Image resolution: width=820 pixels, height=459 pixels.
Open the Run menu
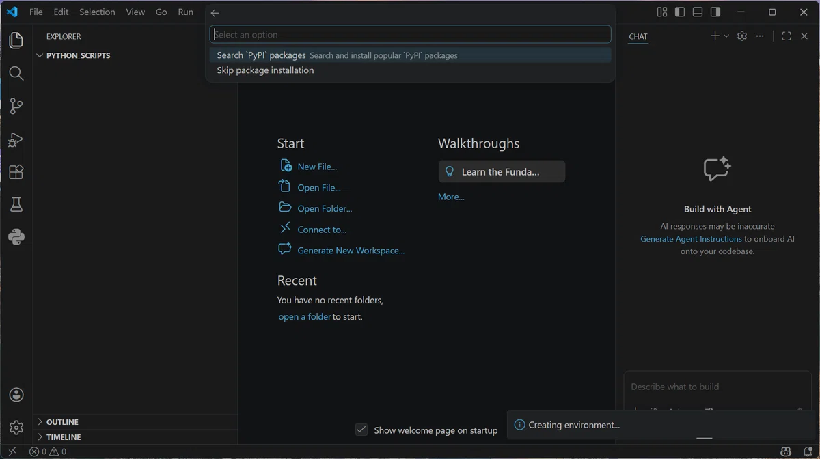click(186, 12)
